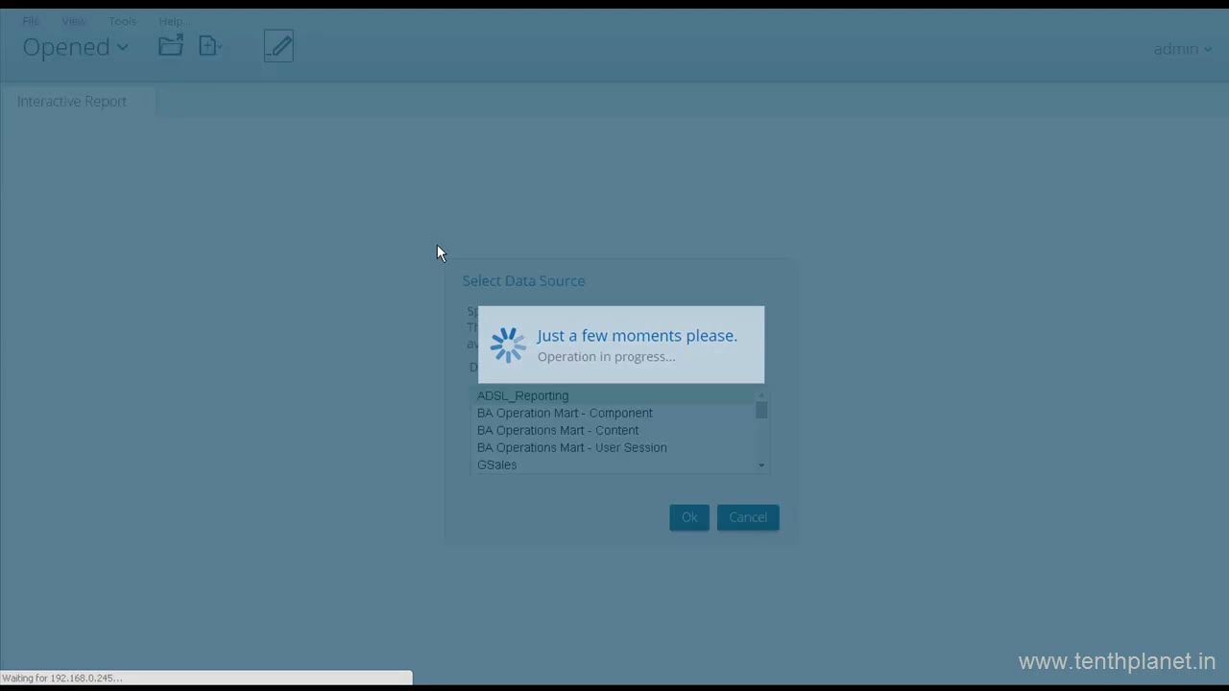Select BA Operations Mart - User Session

(x=614, y=447)
